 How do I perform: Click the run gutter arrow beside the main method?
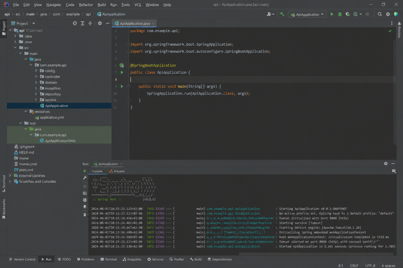pos(122,86)
